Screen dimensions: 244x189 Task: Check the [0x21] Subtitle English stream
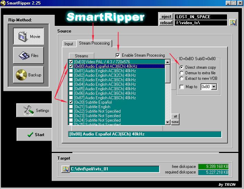(x=71, y=107)
